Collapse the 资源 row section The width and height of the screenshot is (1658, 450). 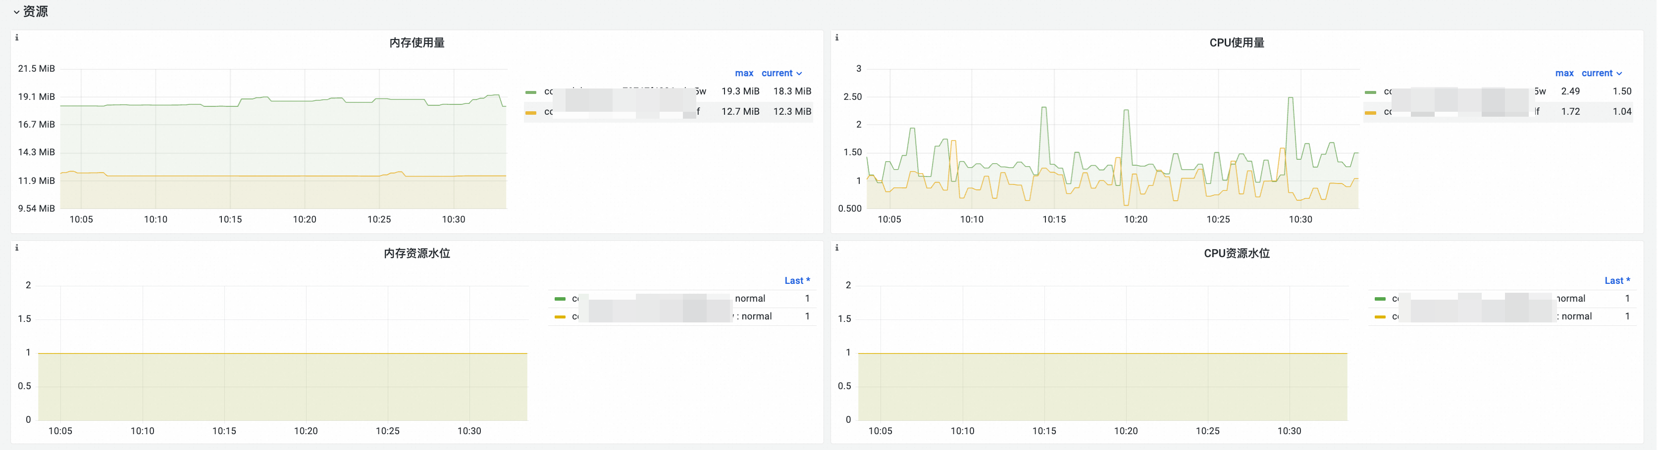[30, 11]
